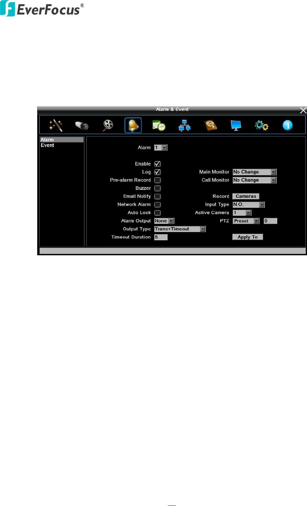
Task: Select the Alarm & Event bell icon
Action: tap(133, 125)
